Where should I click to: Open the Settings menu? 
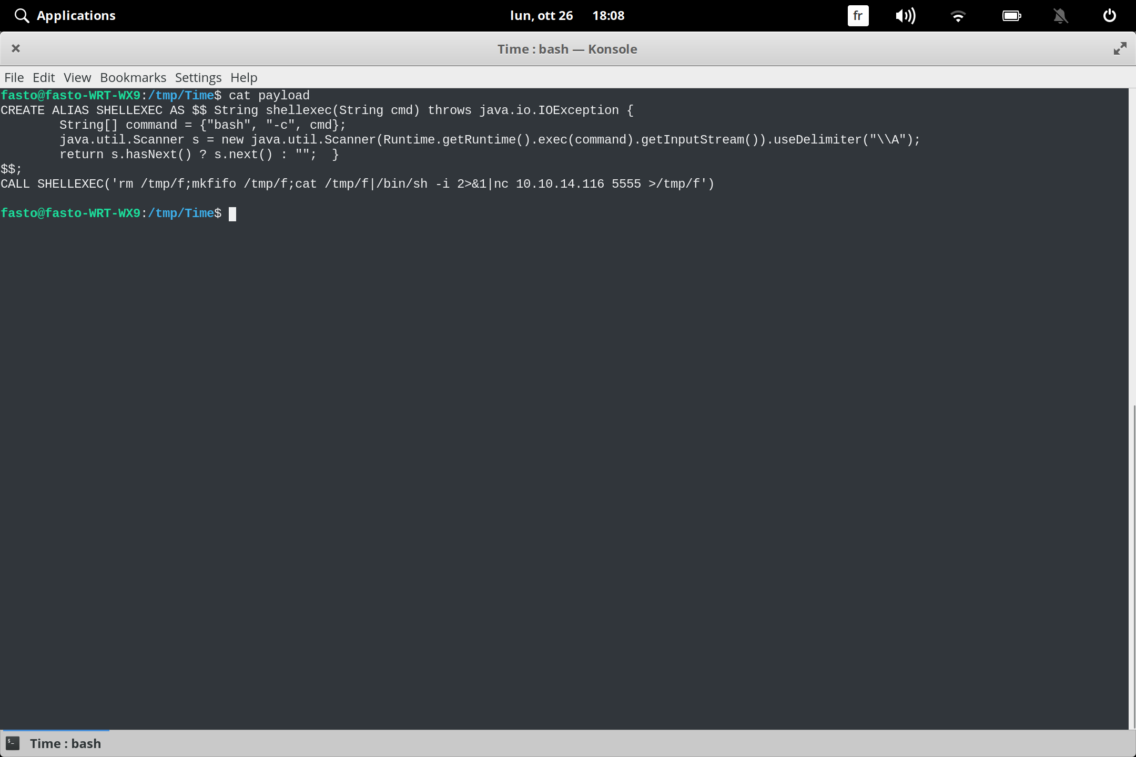pyautogui.click(x=197, y=77)
